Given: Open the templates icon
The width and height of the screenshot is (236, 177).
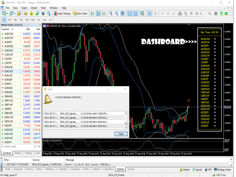Looking at the screenshot, I should coord(142,14).
